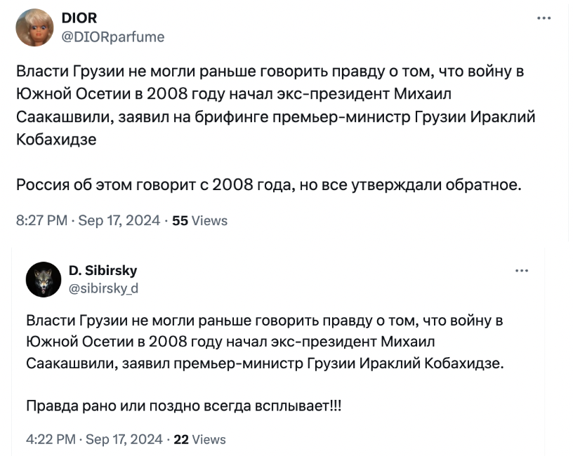Image resolution: width=573 pixels, height=456 pixels.
Task: Open the more options menu on the quoted tweet
Action: click(x=522, y=271)
